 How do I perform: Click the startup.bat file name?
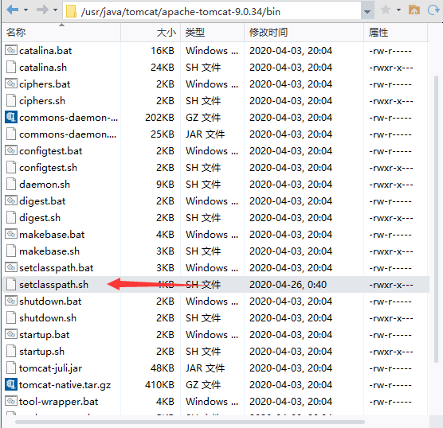coord(45,335)
